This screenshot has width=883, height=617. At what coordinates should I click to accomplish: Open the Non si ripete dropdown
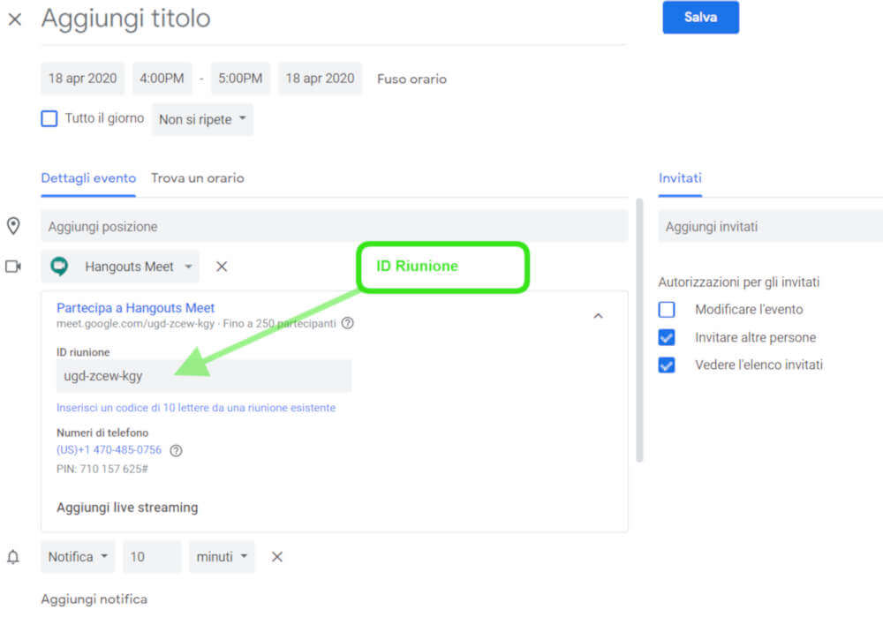click(202, 119)
